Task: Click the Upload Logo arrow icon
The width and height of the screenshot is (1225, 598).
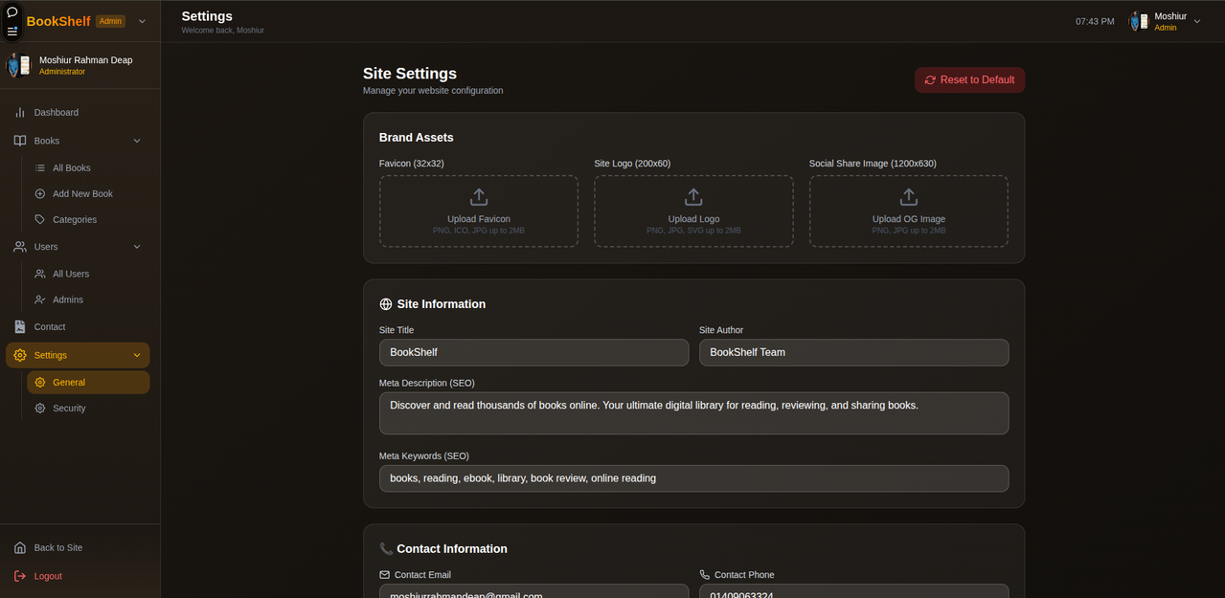Action: tap(693, 197)
